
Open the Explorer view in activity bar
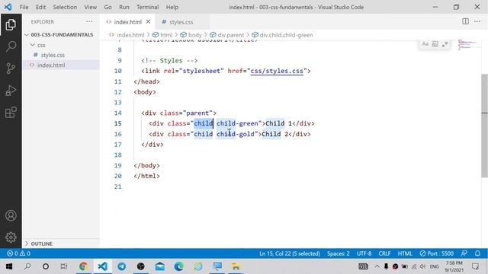pos(11,25)
